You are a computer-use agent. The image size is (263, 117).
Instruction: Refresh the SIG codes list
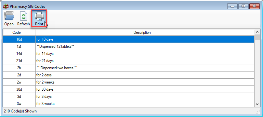coord(23,19)
